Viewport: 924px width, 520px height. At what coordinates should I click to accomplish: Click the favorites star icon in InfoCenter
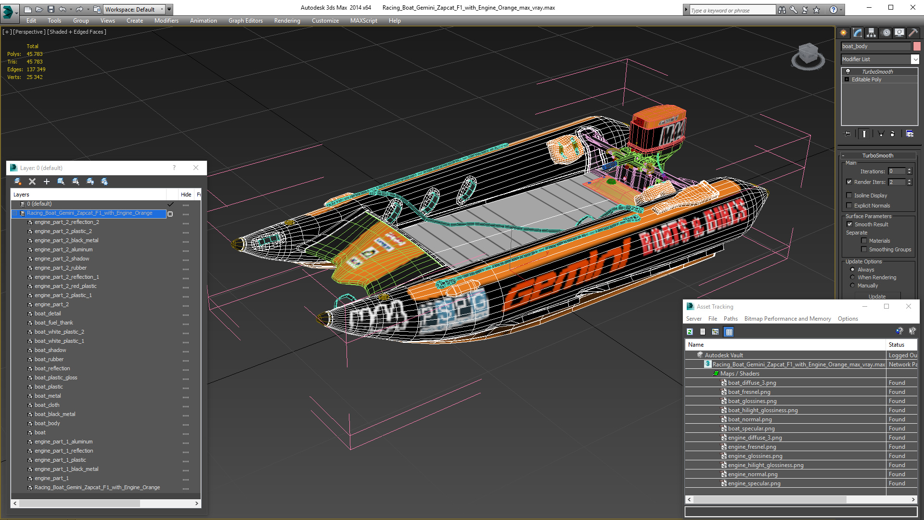tap(817, 10)
